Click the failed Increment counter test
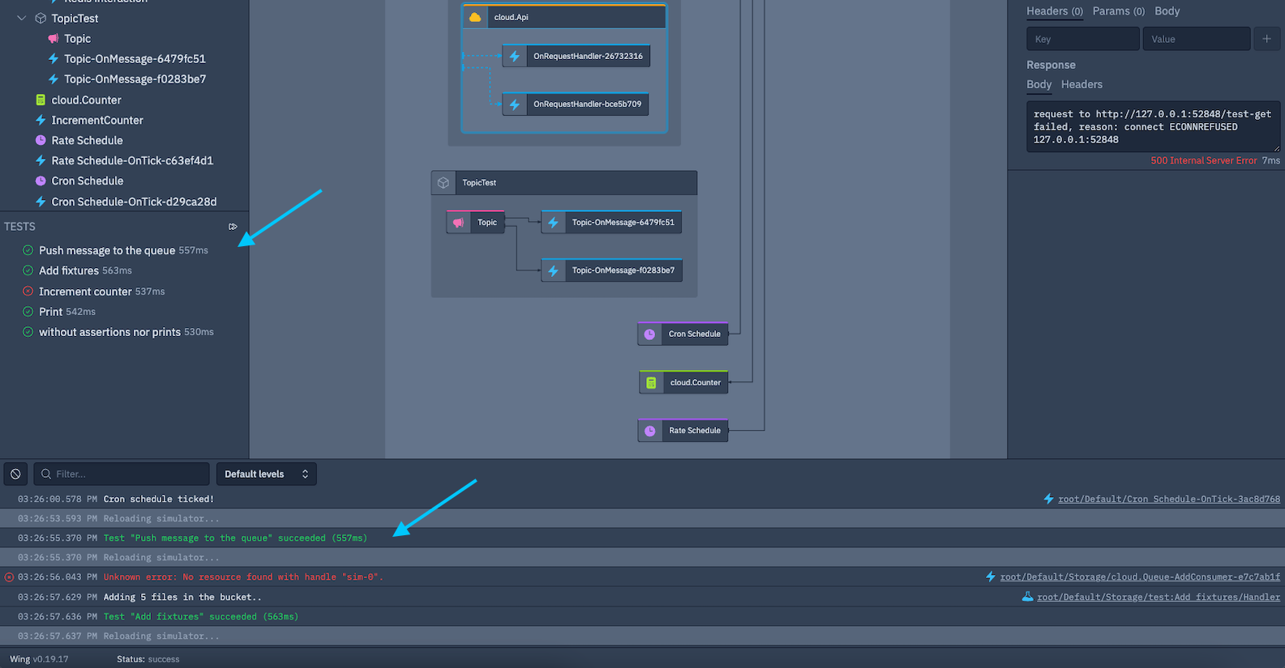 tap(85, 291)
